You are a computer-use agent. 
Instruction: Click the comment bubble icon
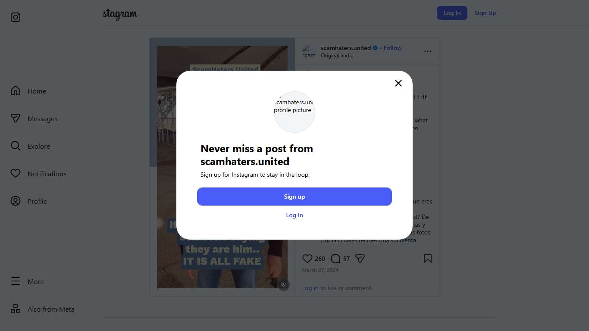335,259
